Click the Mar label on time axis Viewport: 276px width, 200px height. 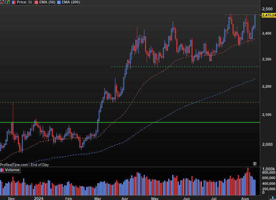pyautogui.click(x=98, y=198)
